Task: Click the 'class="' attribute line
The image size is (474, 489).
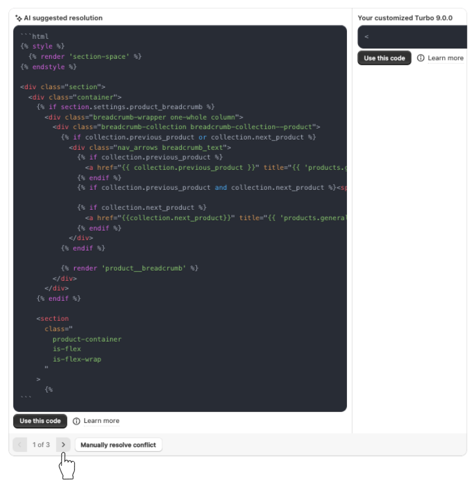Action: 59,329
